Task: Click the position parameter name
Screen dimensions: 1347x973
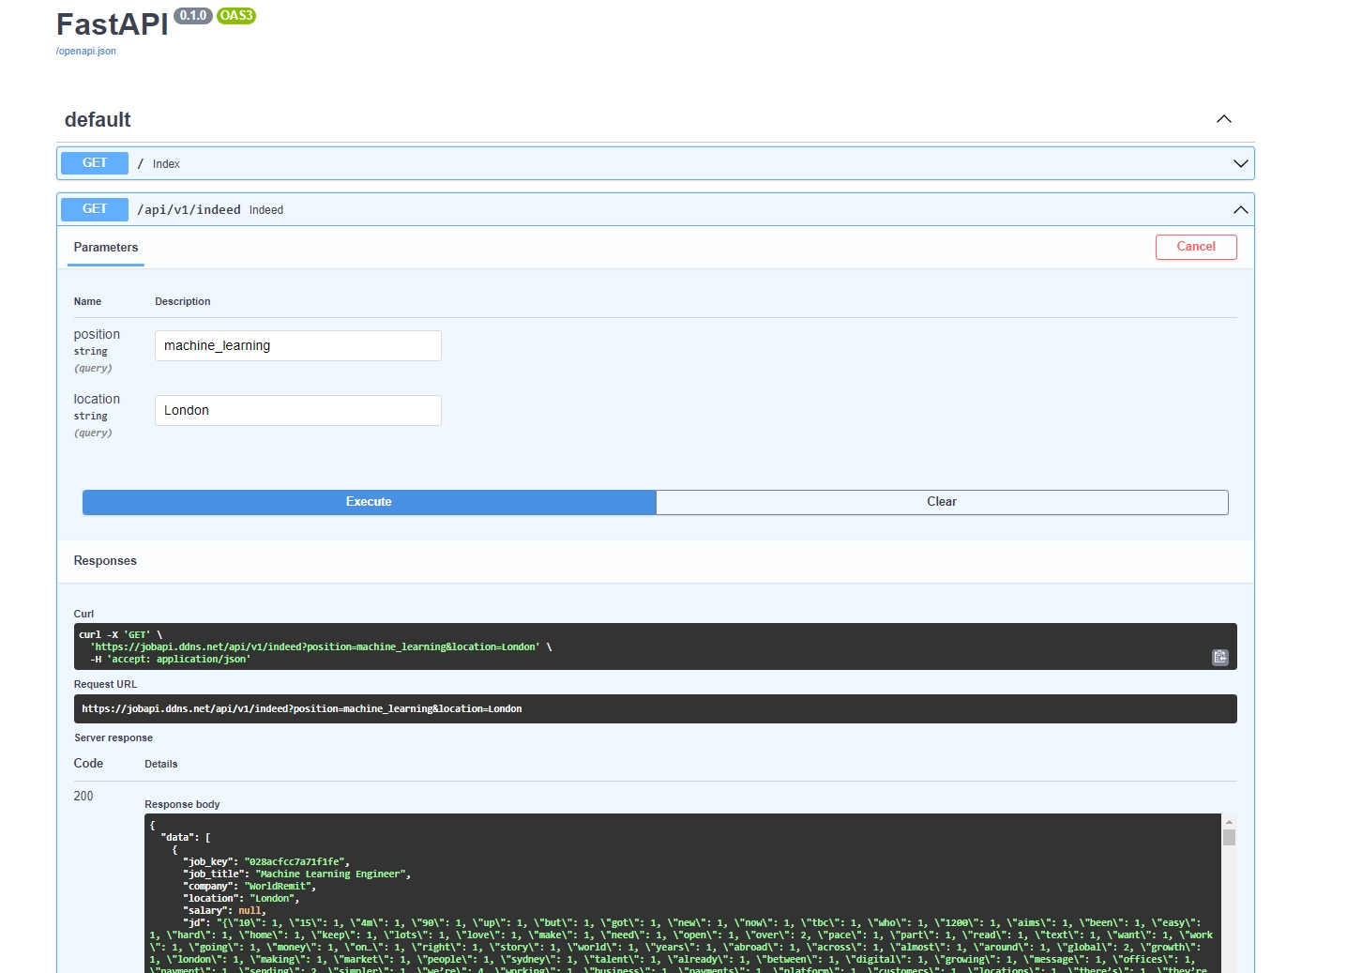Action: [97, 334]
